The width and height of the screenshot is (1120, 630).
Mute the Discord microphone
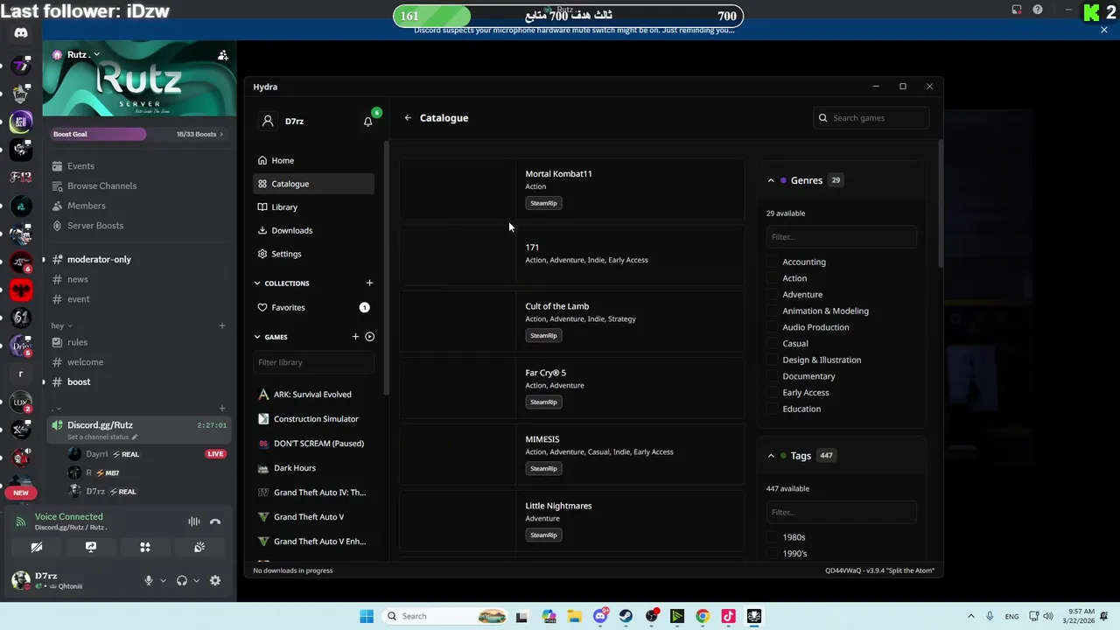tap(149, 581)
